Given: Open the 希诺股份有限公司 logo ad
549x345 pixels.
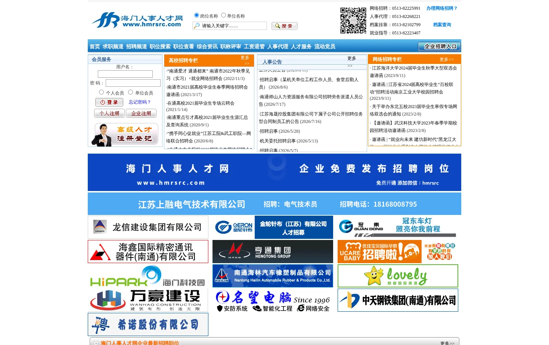Looking at the screenshot, I should [148, 324].
